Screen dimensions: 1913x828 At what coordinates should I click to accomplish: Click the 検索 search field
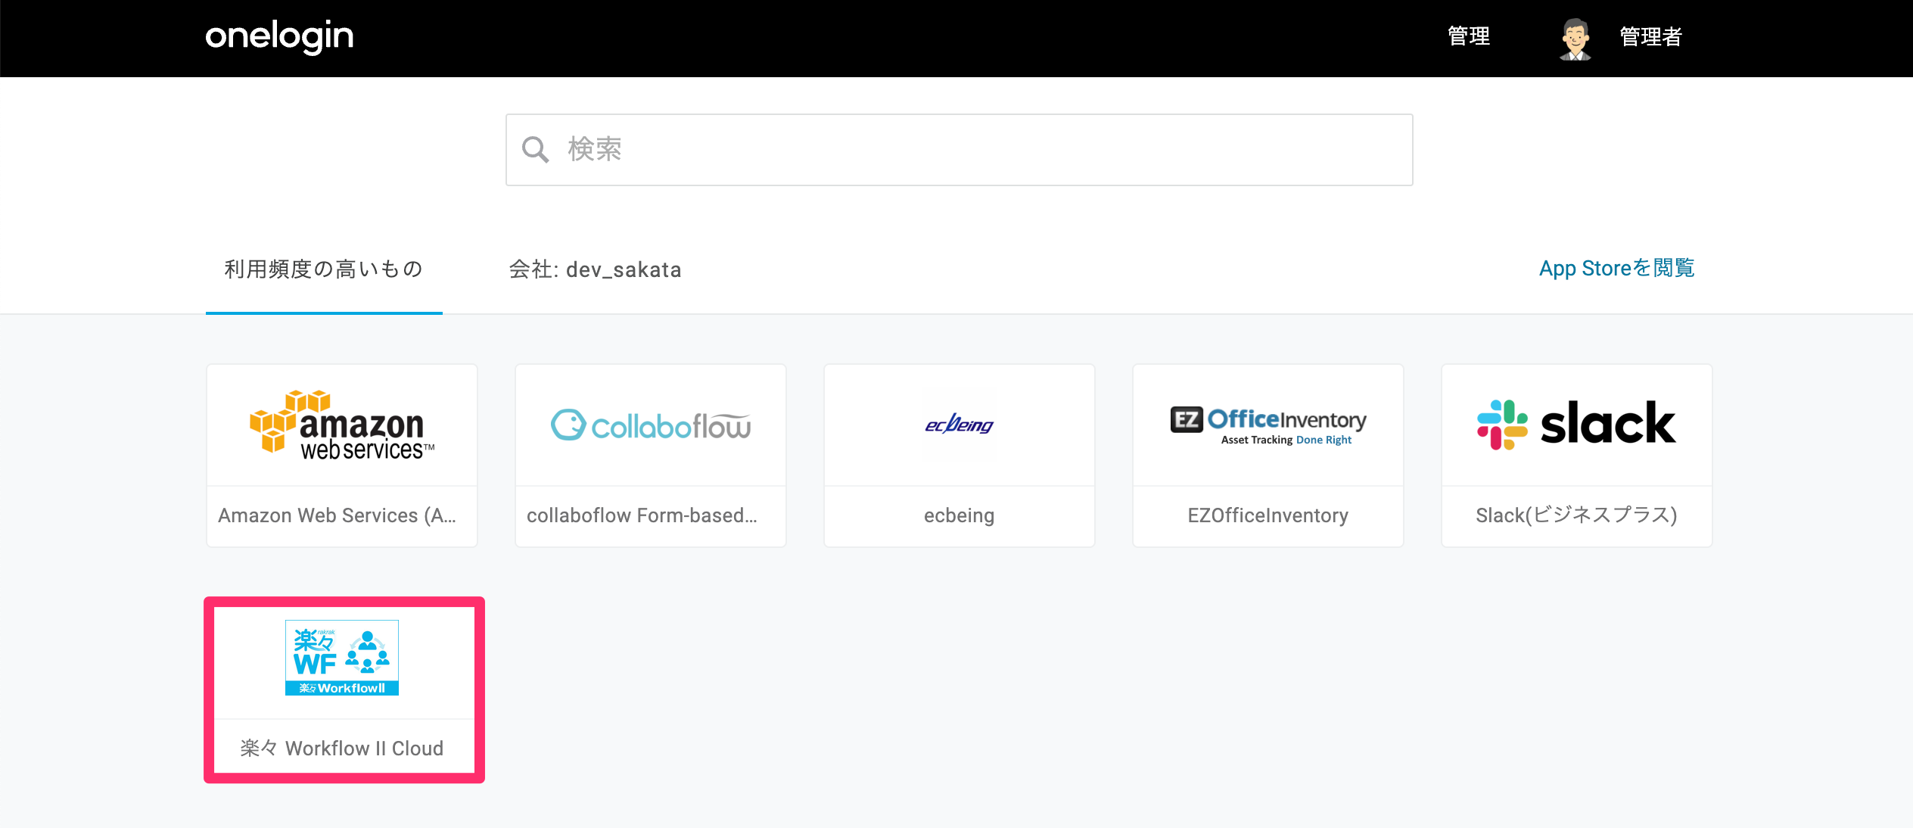(959, 150)
